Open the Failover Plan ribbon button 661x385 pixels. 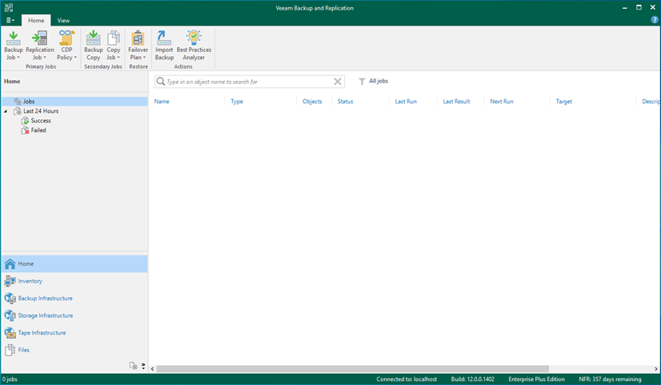[138, 45]
